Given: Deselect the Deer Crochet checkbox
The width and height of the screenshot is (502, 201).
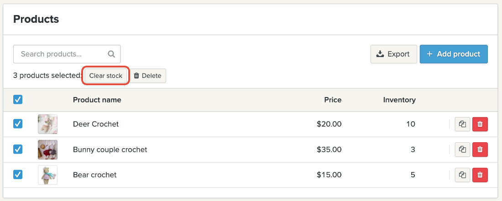Looking at the screenshot, I should click(18, 124).
